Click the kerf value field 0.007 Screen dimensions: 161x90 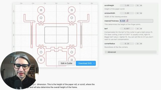127,29
